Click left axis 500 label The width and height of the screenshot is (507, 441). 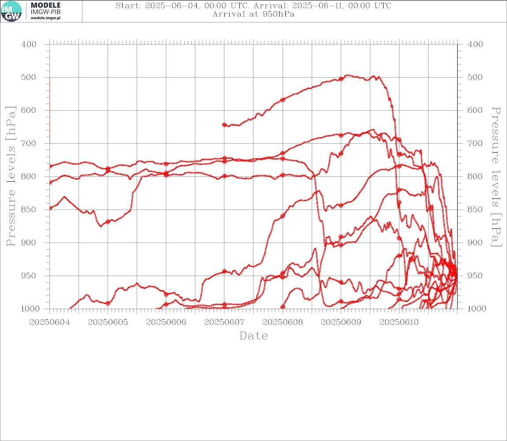[29, 77]
